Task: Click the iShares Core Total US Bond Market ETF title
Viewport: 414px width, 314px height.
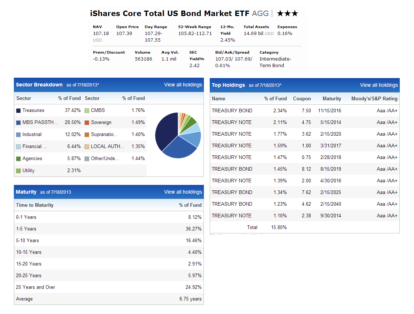Action: 170,13
